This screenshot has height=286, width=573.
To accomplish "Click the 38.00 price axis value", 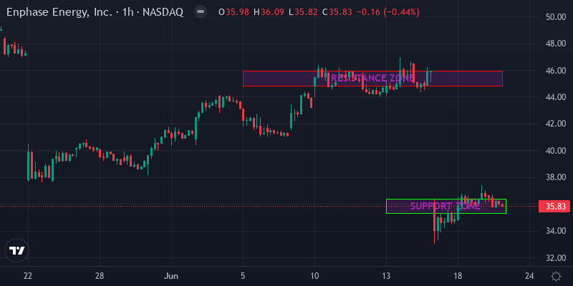I will pyautogui.click(x=556, y=177).
